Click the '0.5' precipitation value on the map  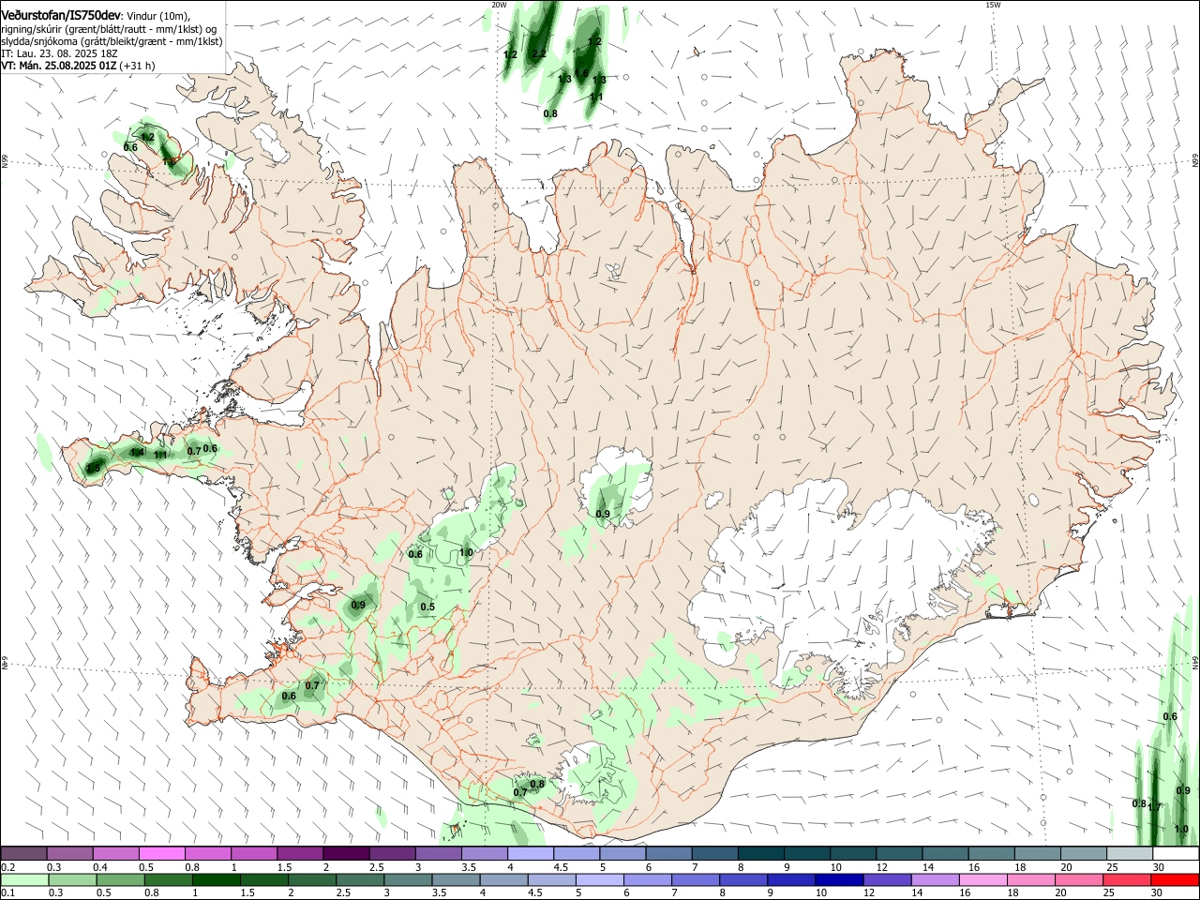pyautogui.click(x=427, y=607)
